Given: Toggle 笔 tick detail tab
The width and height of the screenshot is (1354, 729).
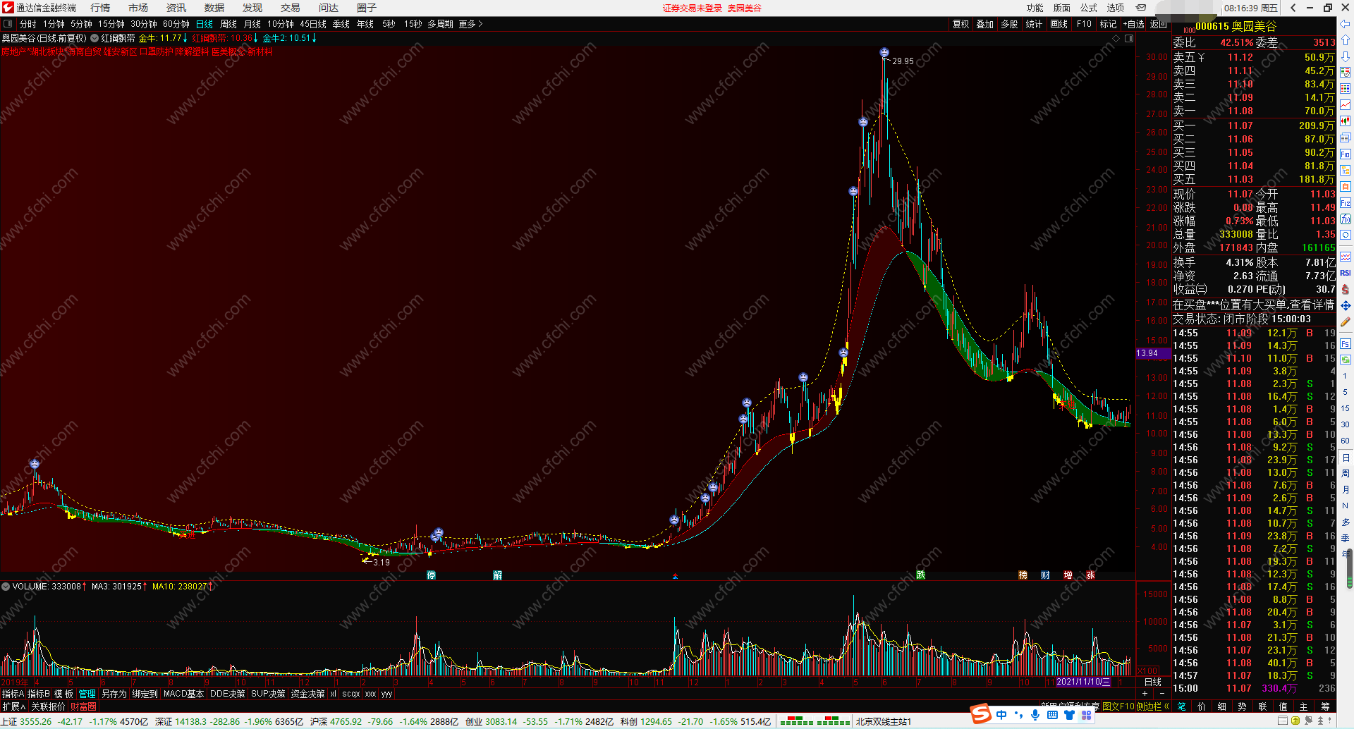Looking at the screenshot, I should point(1181,706).
